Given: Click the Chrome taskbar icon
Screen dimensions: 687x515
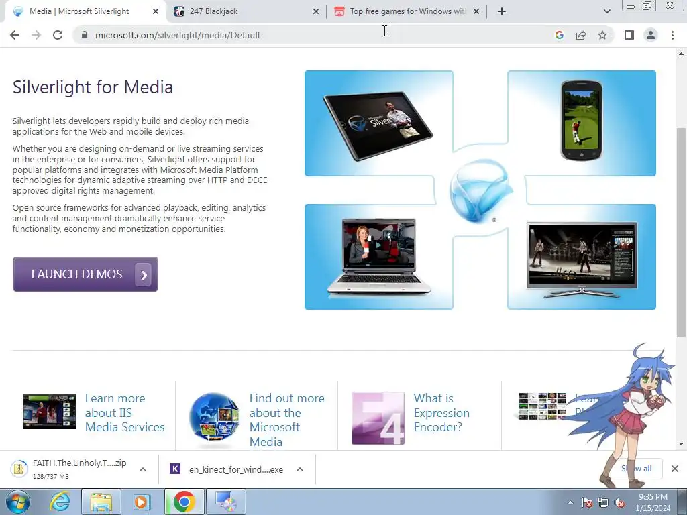Looking at the screenshot, I should click(x=184, y=502).
